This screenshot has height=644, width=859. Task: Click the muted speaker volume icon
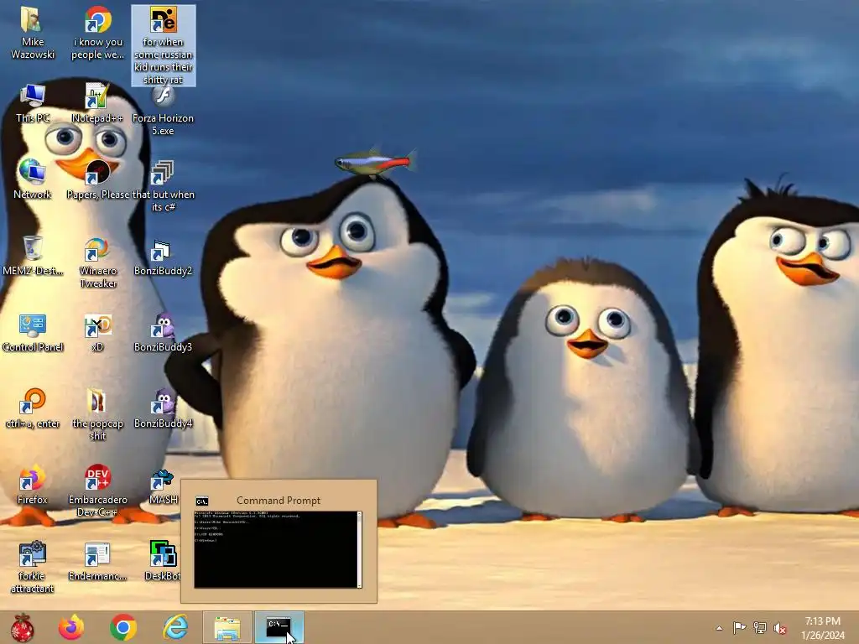pos(780,628)
